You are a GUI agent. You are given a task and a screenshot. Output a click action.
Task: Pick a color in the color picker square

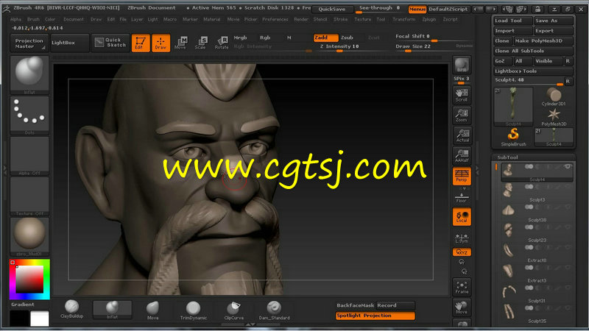pos(29,280)
